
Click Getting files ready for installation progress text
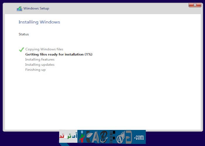click(x=59, y=54)
